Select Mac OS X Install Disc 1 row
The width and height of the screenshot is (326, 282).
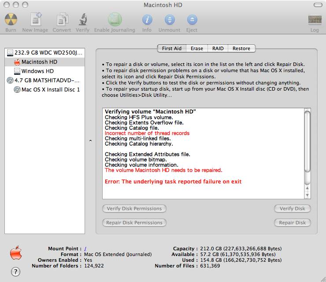(x=44, y=89)
